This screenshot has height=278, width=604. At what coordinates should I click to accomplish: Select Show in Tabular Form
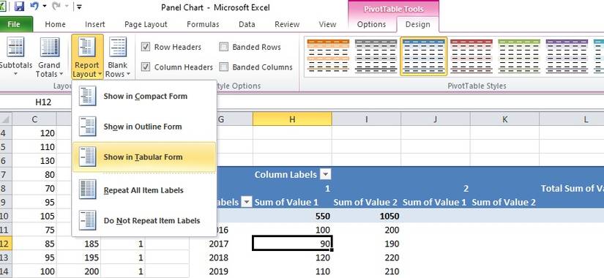coord(144,157)
